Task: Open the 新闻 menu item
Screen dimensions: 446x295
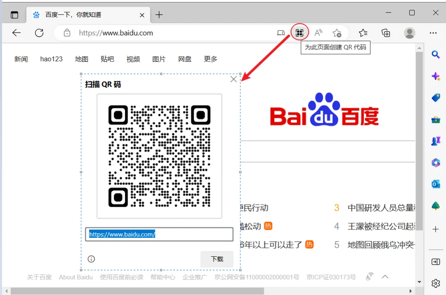Action: [21, 59]
